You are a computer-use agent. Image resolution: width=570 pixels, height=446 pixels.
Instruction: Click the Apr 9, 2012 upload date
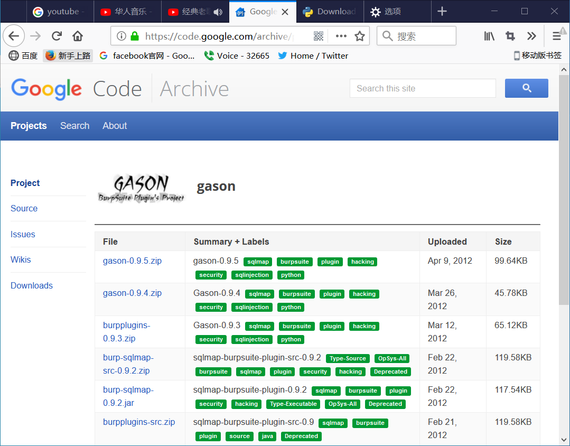point(450,261)
